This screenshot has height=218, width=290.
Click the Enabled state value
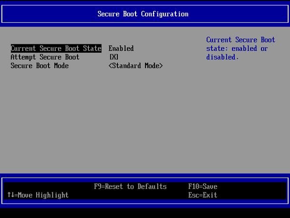click(121, 49)
